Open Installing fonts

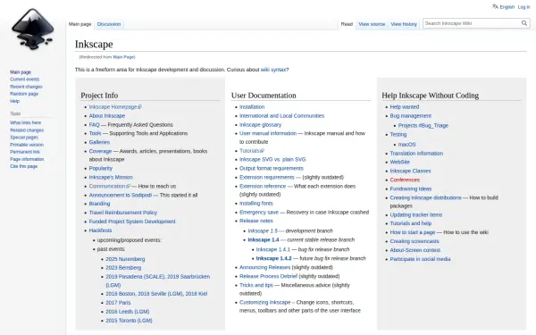coord(256,204)
